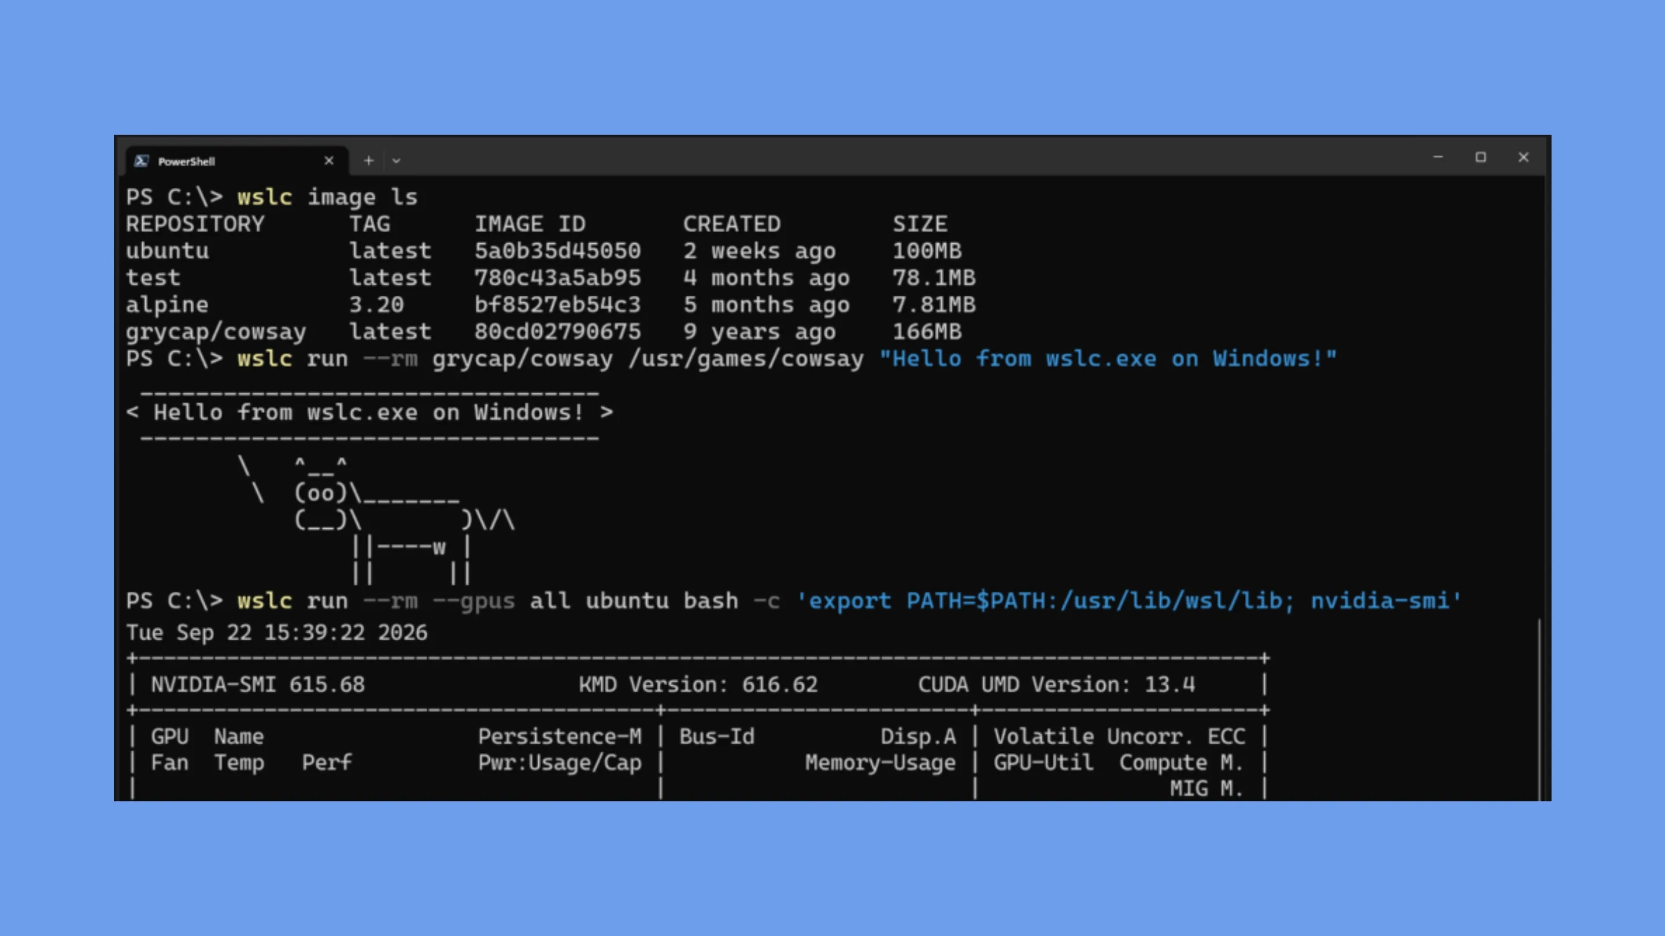The image size is (1665, 936).
Task: Click the 'Persistence-M' header
Action: 560,737
